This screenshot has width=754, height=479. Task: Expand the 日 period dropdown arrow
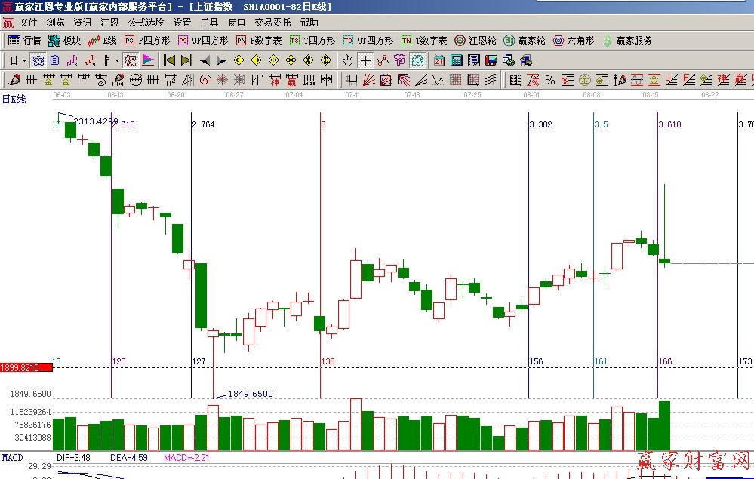tap(24, 60)
